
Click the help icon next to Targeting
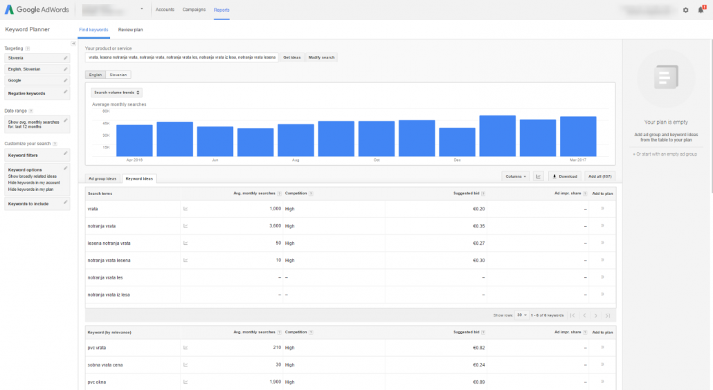click(x=28, y=48)
